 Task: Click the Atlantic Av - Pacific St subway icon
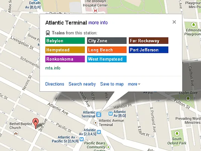tap(82, 139)
